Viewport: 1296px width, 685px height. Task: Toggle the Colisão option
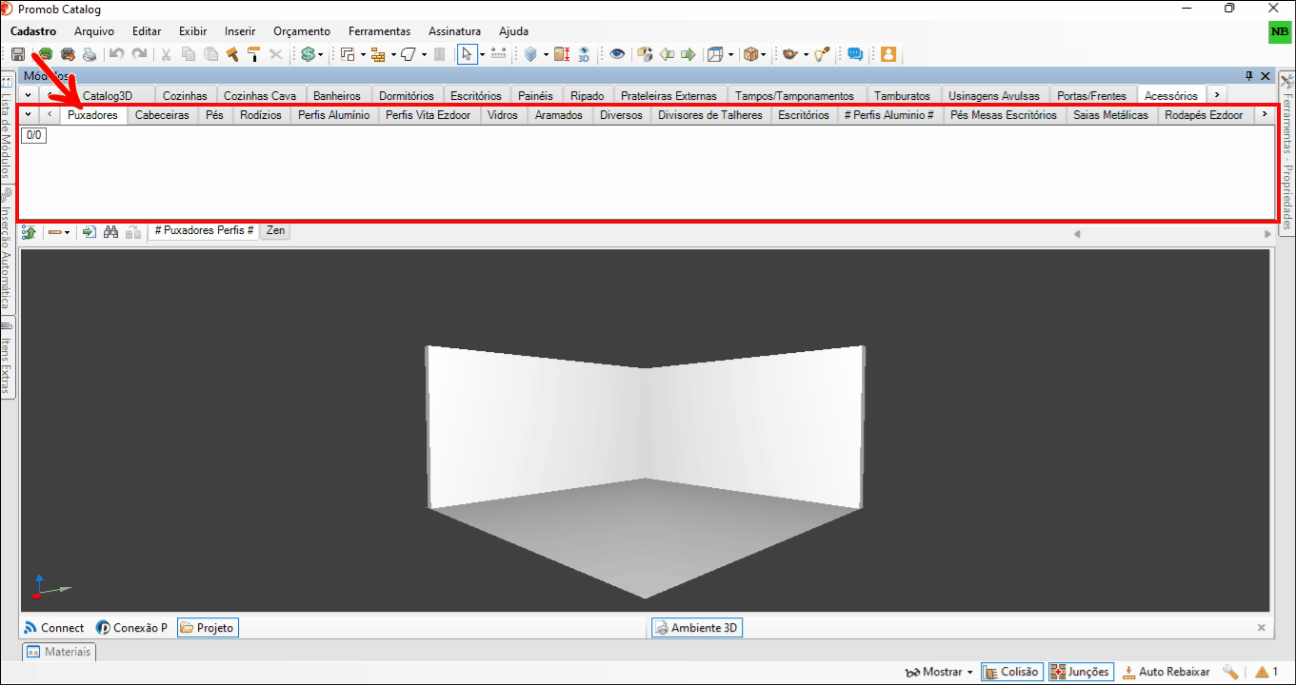pyautogui.click(x=1012, y=672)
